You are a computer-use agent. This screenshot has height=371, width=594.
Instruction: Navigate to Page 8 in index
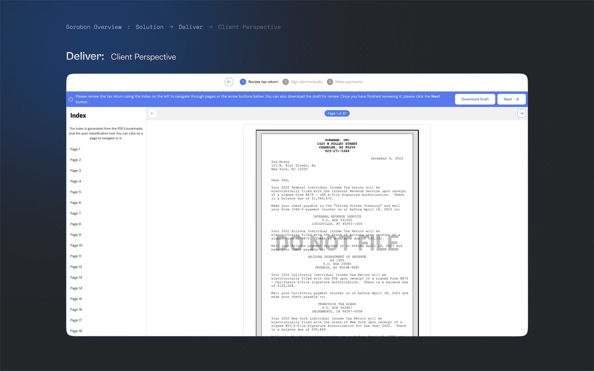(75, 224)
